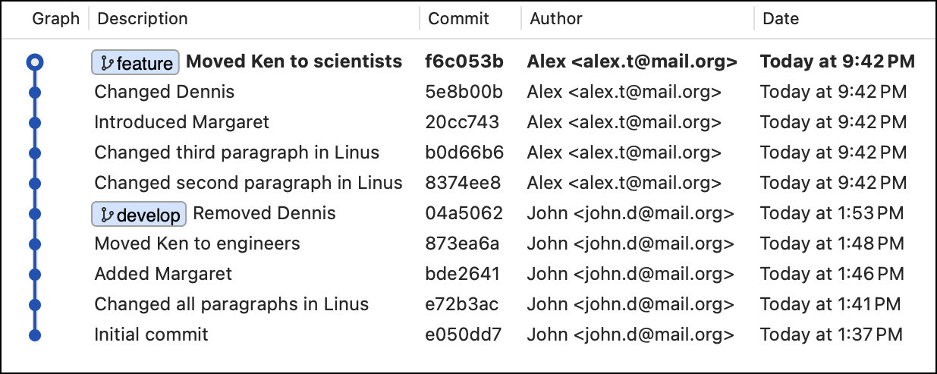Click graph node for Changed Dennis commit
The image size is (937, 374).
pos(34,93)
